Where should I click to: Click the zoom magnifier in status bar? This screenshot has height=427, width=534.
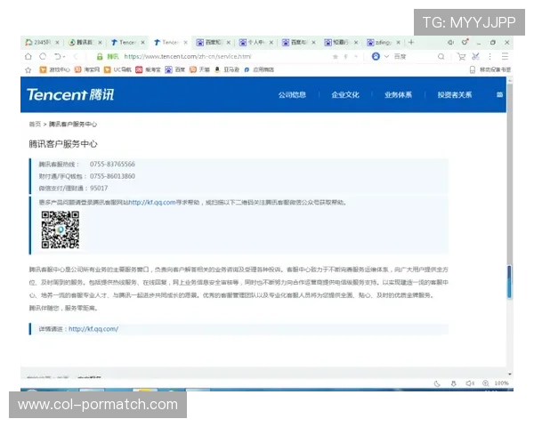pyautogui.click(x=486, y=383)
